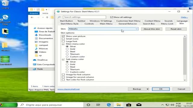Select Steel sub-menu color

pos(67,67)
